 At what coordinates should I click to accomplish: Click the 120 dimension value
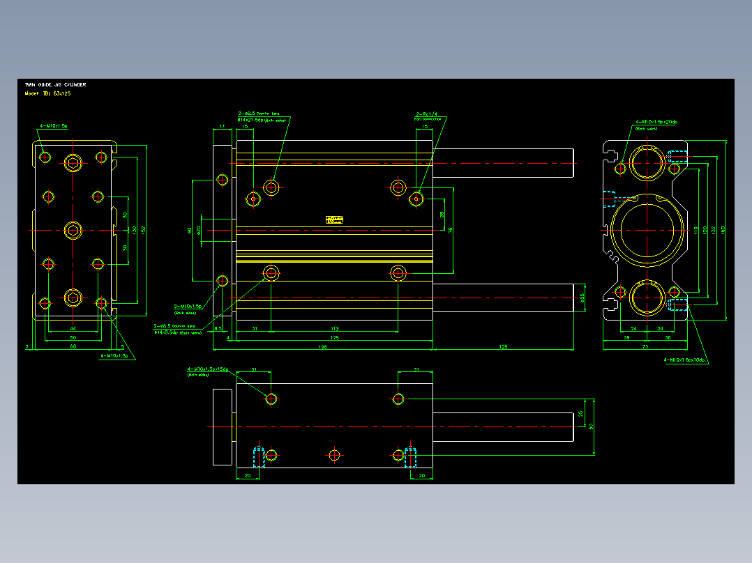pyautogui.click(x=705, y=230)
